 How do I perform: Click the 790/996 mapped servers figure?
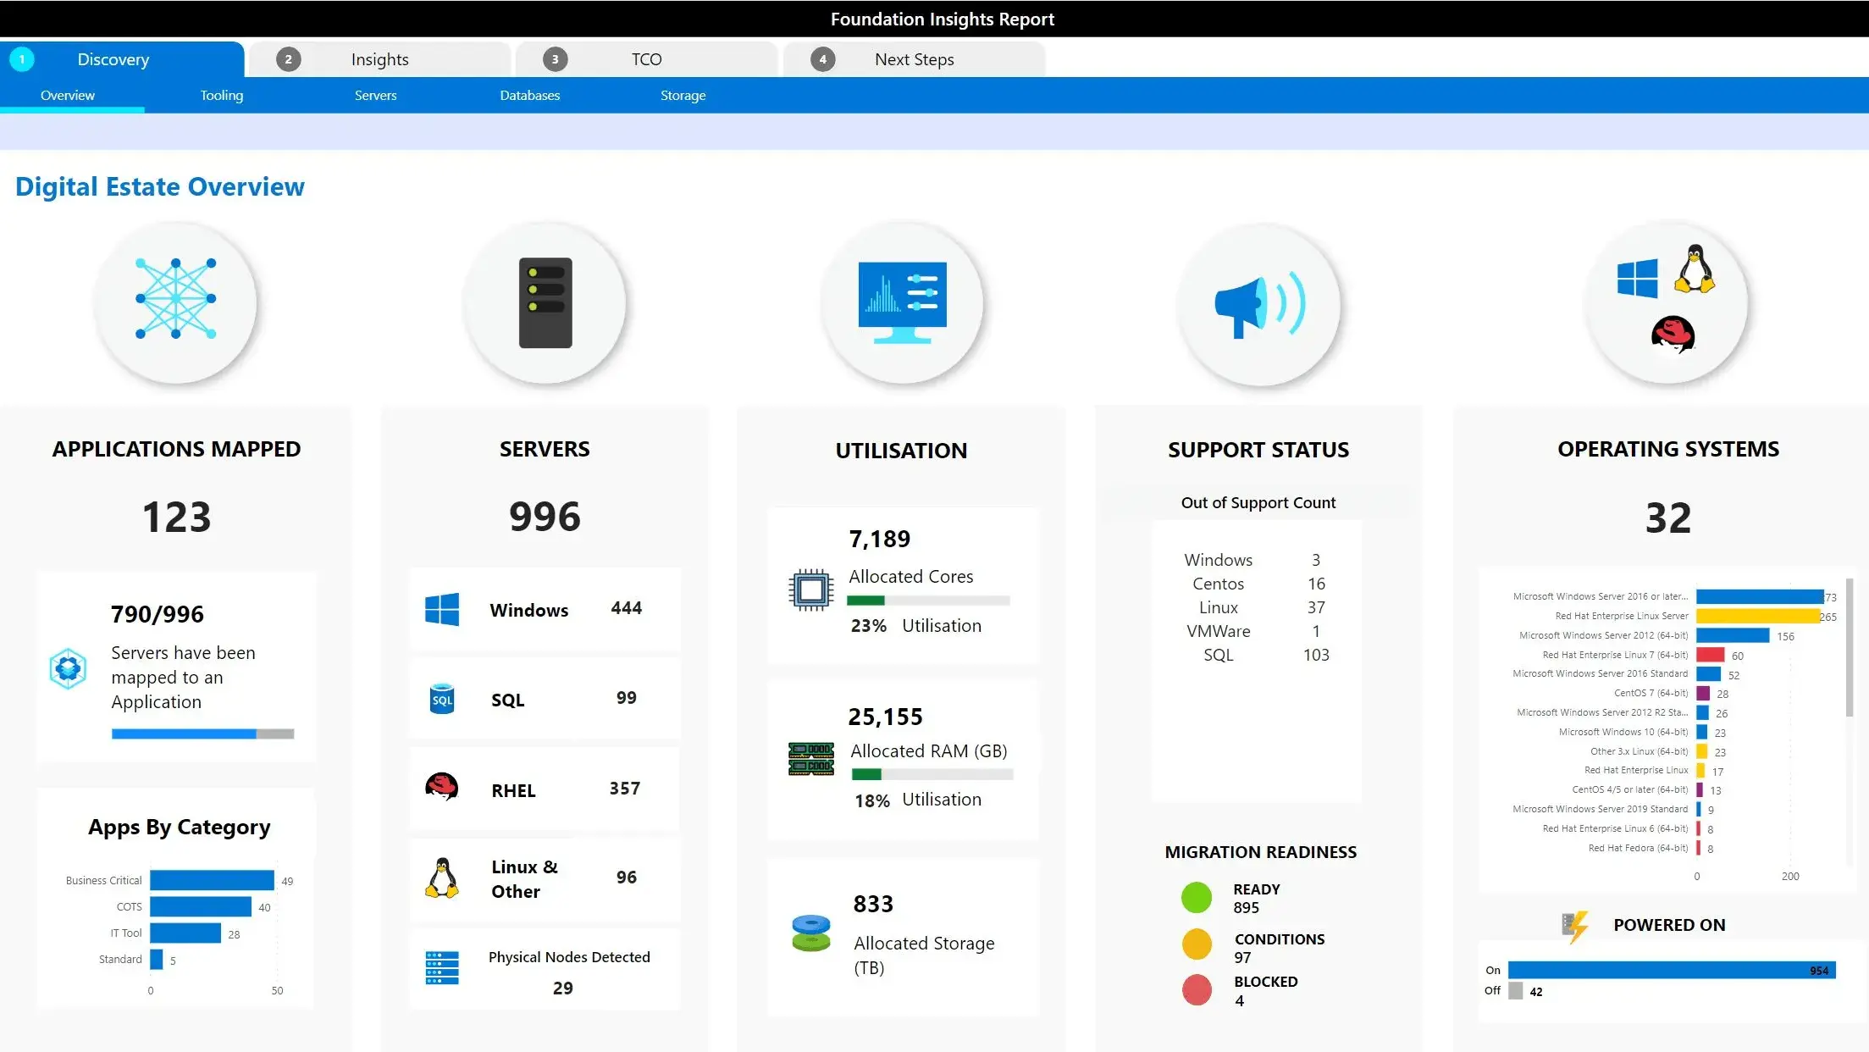pyautogui.click(x=158, y=614)
